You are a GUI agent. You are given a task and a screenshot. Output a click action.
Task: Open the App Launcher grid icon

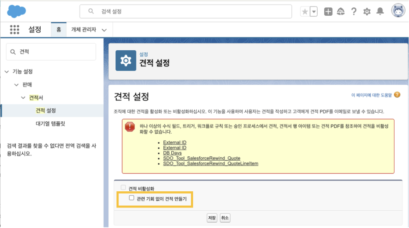tap(14, 29)
